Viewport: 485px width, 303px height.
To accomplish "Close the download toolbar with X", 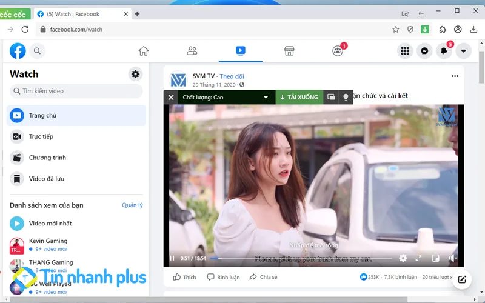I will point(171,97).
